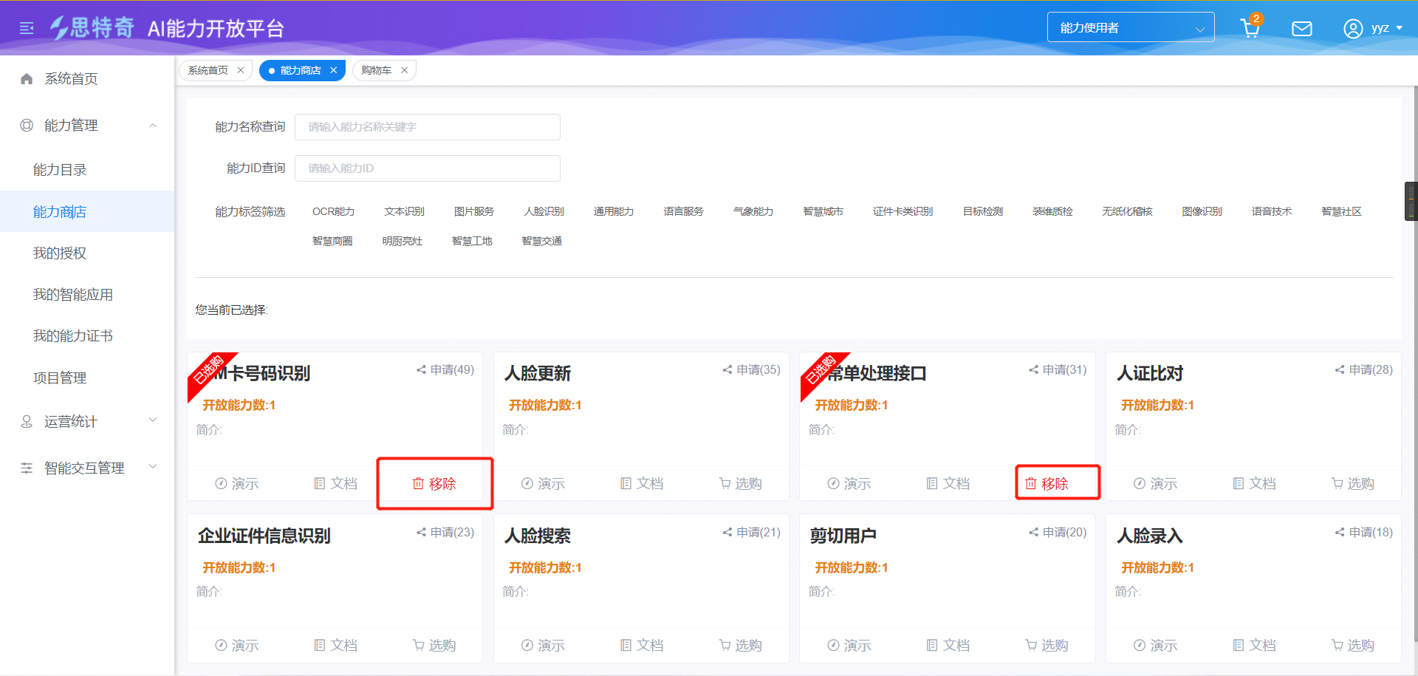Filter by 无纸化稽核 tag
Image resolution: width=1418 pixels, height=676 pixels.
[1127, 211]
